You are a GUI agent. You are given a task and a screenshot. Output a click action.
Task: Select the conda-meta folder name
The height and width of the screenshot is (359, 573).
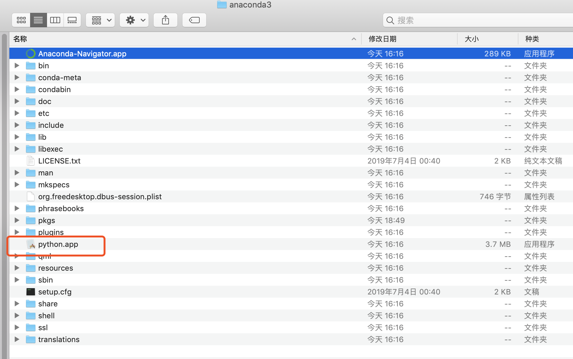pyautogui.click(x=60, y=77)
